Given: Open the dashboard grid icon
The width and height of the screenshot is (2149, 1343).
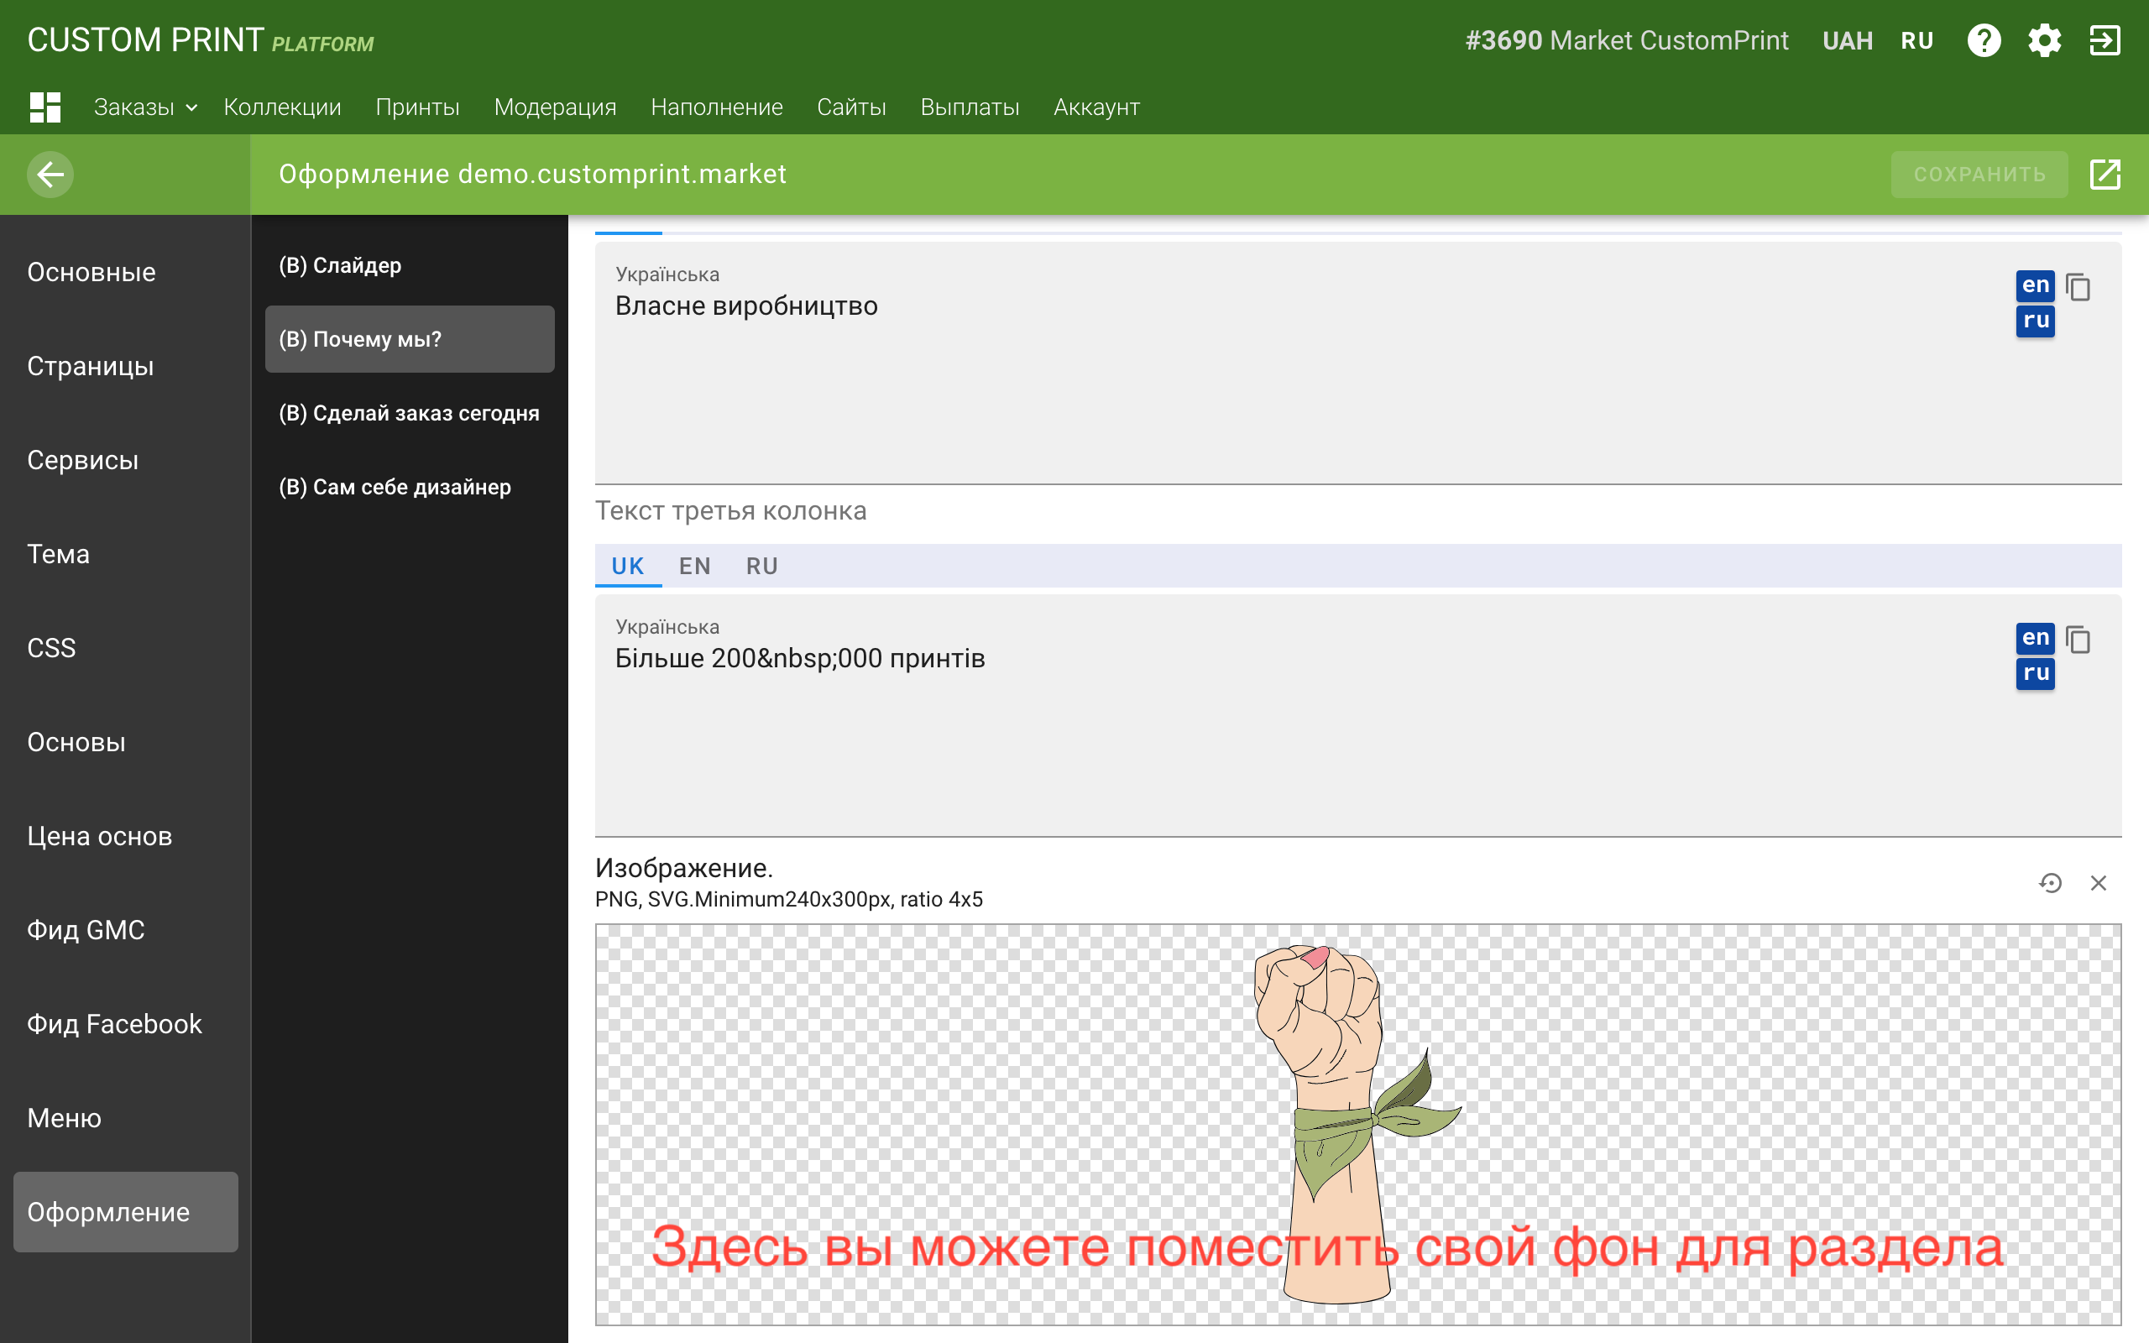Looking at the screenshot, I should pyautogui.click(x=44, y=107).
